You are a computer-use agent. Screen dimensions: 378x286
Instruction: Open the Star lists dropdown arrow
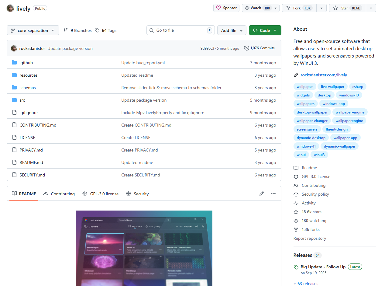[371, 8]
